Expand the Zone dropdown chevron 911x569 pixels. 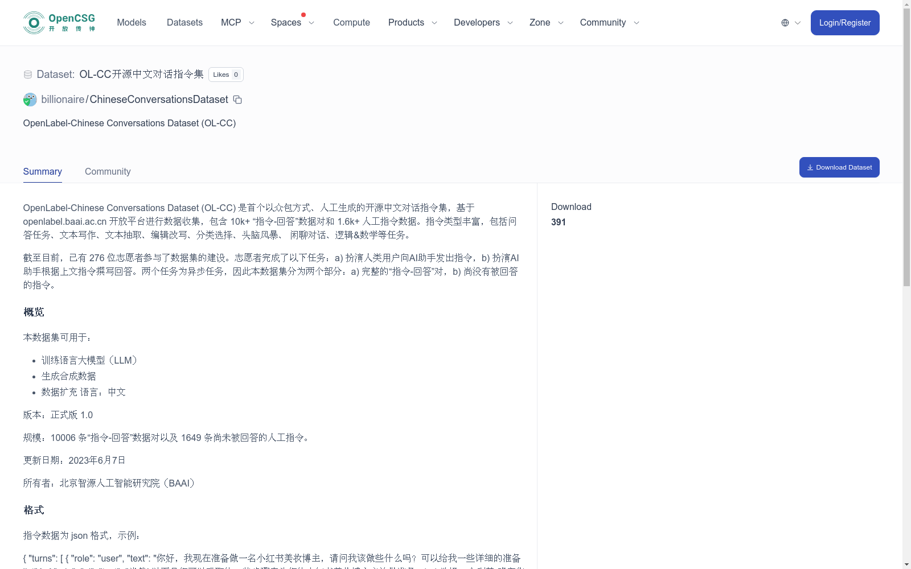point(561,23)
